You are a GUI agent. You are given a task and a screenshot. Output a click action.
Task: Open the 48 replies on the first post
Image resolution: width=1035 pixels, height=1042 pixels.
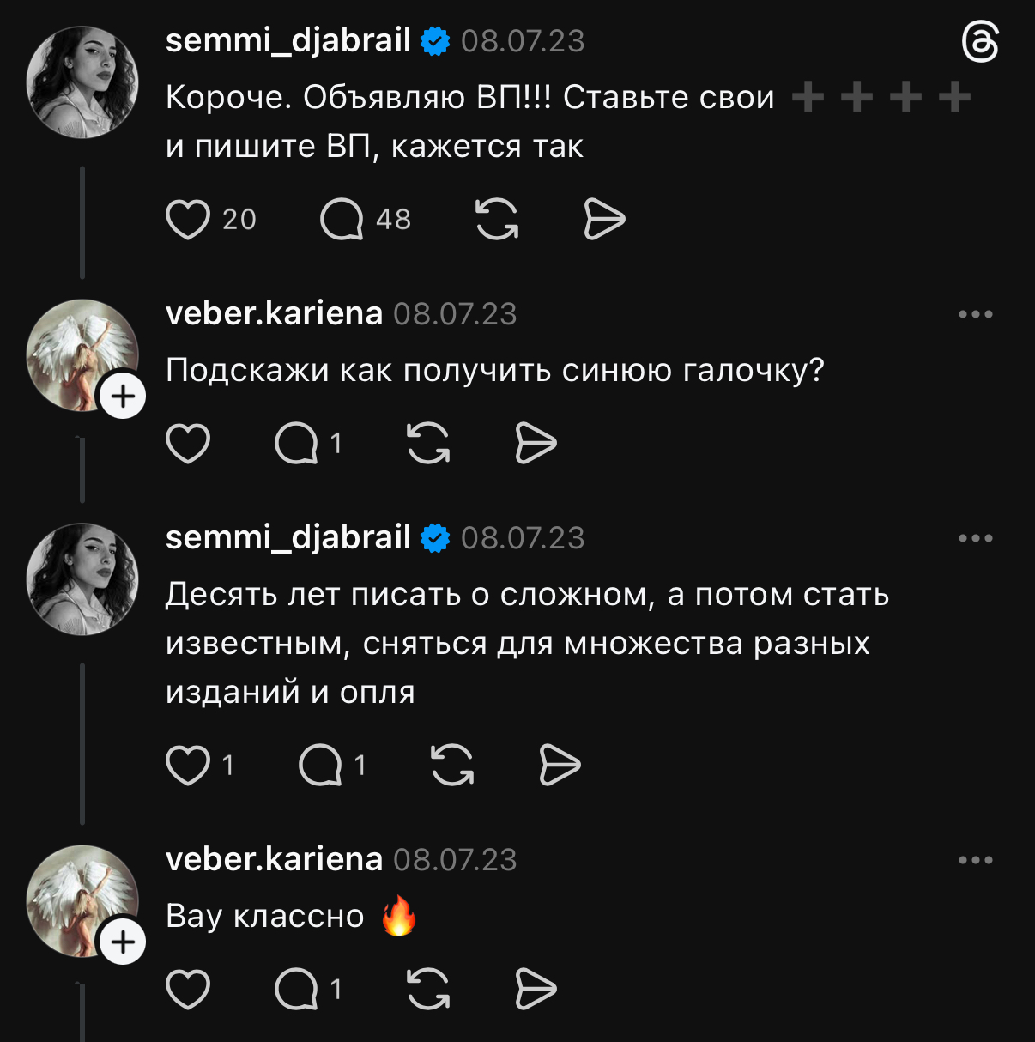[x=342, y=219]
